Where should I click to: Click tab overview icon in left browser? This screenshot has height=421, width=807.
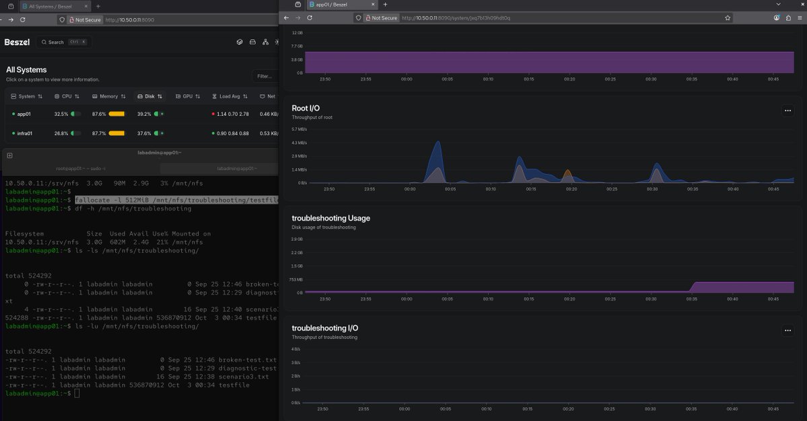click(x=11, y=6)
